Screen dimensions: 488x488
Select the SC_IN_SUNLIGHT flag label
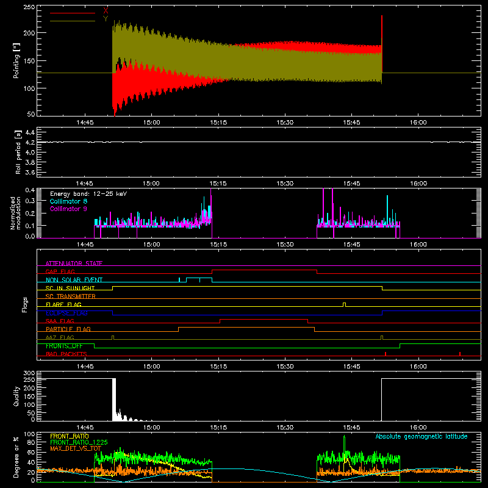(70, 288)
